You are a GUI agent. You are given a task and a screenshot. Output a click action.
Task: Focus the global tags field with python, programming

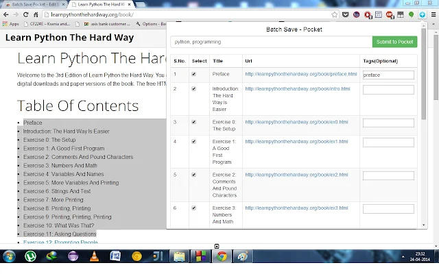[x=272, y=42]
